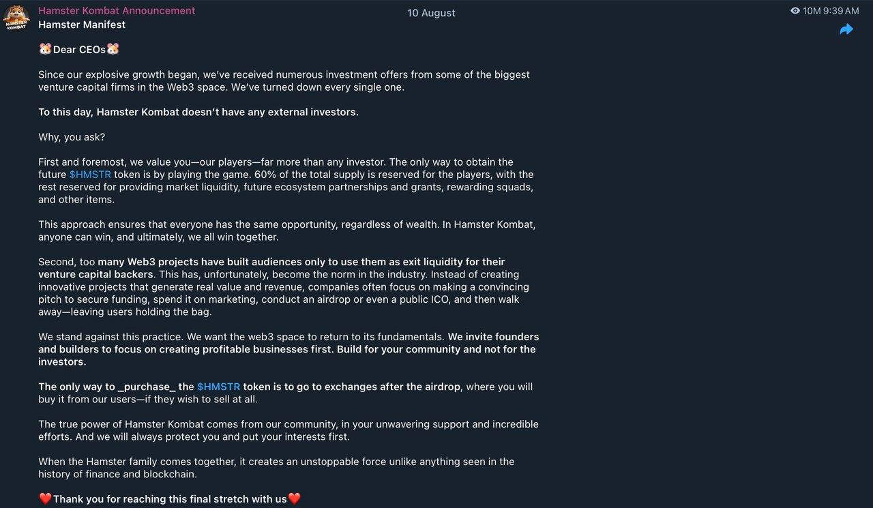Viewport: 873px width, 508px height.
Task: Click the "10 August" date label
Action: click(431, 13)
